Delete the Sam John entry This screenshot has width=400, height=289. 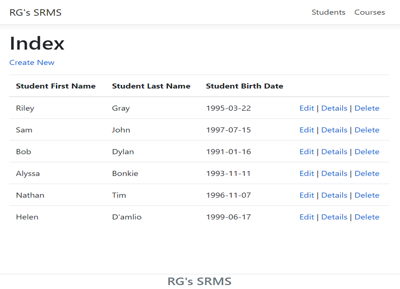pyautogui.click(x=367, y=130)
